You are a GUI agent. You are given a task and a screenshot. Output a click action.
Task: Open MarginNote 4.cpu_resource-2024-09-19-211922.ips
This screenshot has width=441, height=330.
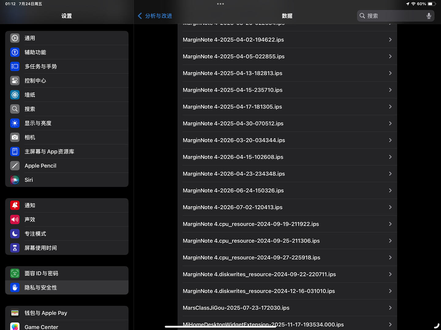287,224
